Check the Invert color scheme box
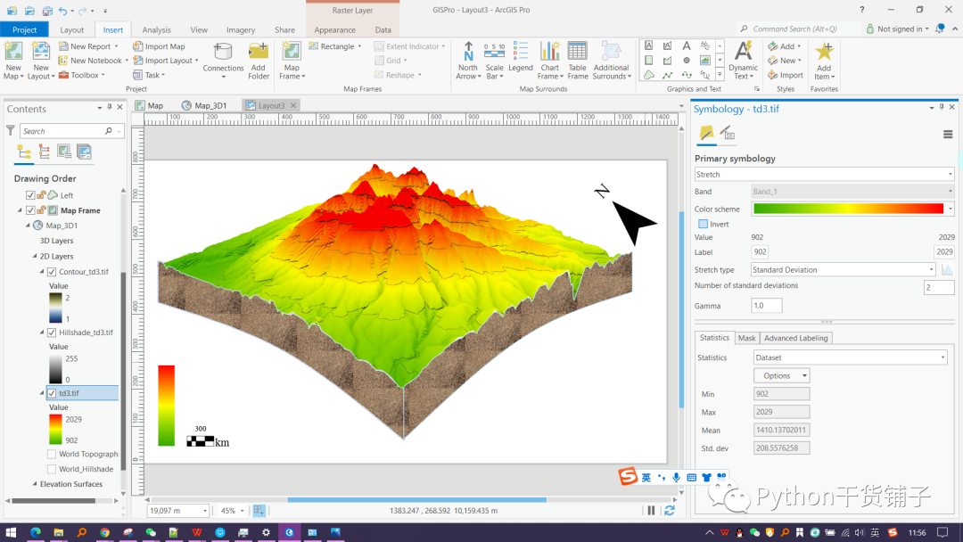 [x=704, y=224]
